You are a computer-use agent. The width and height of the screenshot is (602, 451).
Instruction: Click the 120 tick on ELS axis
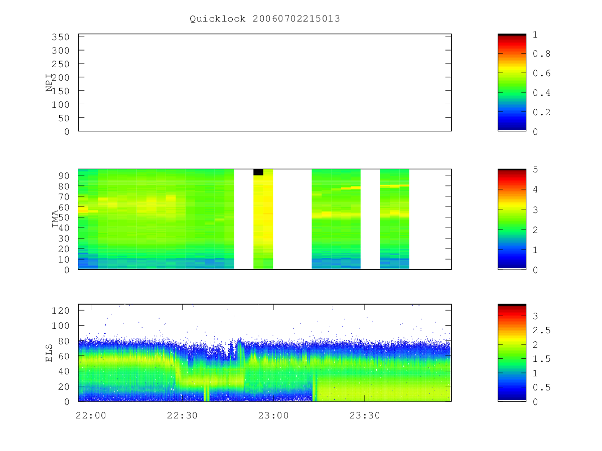61,310
